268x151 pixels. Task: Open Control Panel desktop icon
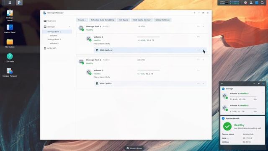click(10, 29)
